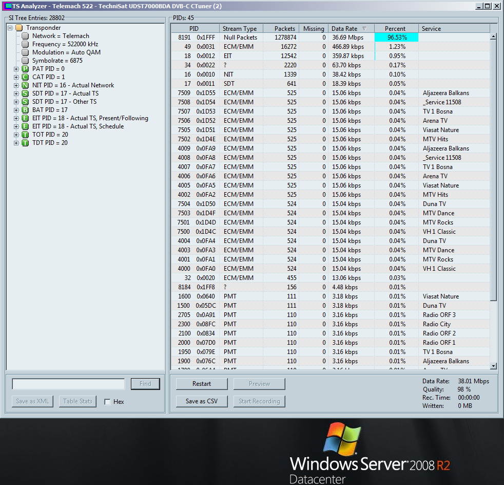Image resolution: width=504 pixels, height=485 pixels.
Task: Expand the PAT PID = 0 node
Action: click(16, 69)
